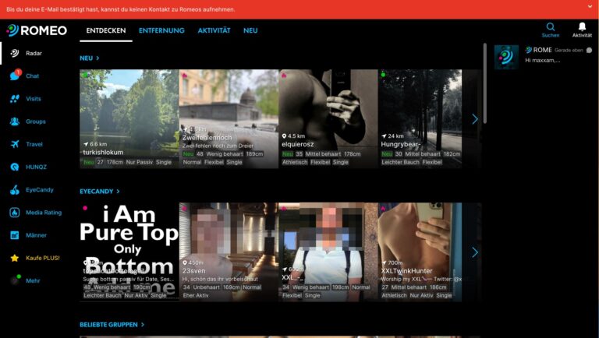599x338 pixels.
Task: Open Mehr label in the sidebar
Action: (x=33, y=280)
